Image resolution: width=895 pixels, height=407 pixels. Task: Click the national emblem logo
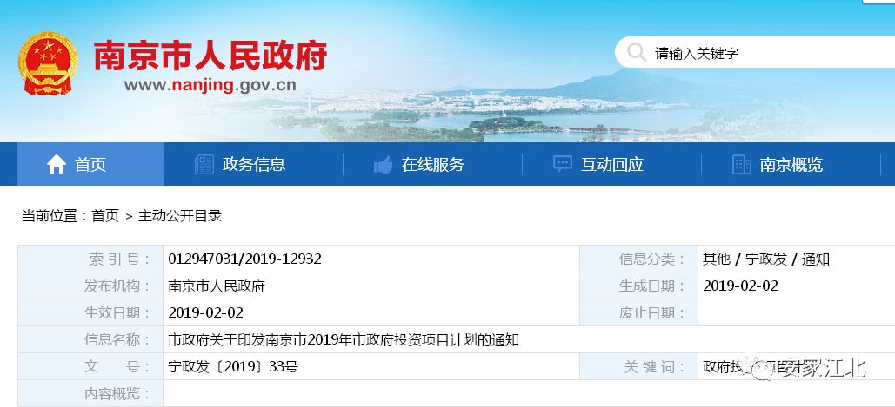click(47, 63)
